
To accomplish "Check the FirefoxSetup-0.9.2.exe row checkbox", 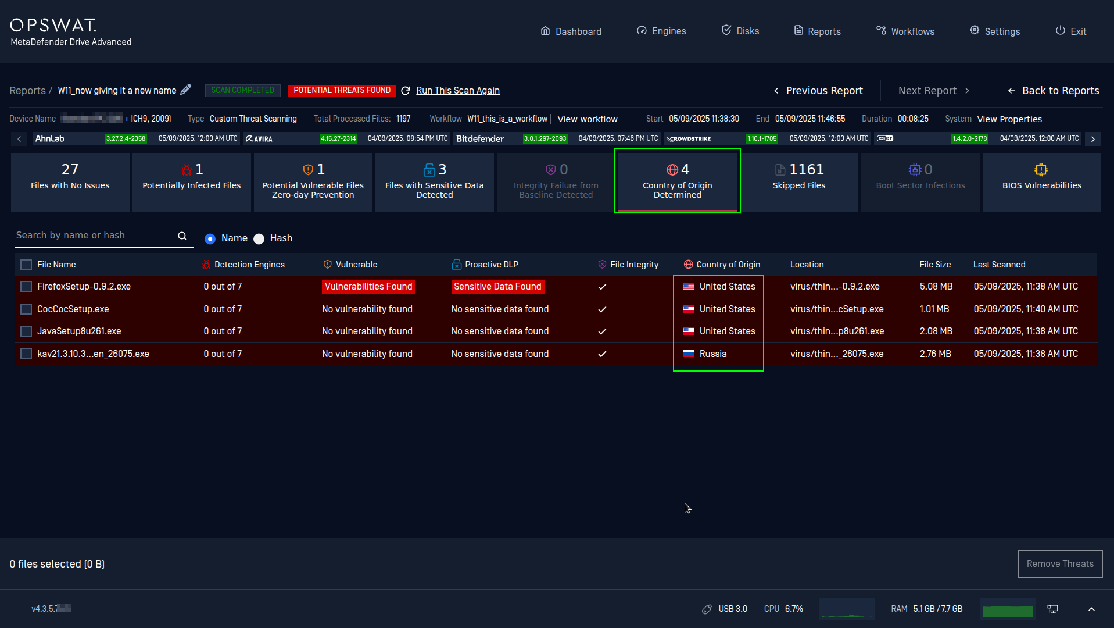I will [x=26, y=287].
